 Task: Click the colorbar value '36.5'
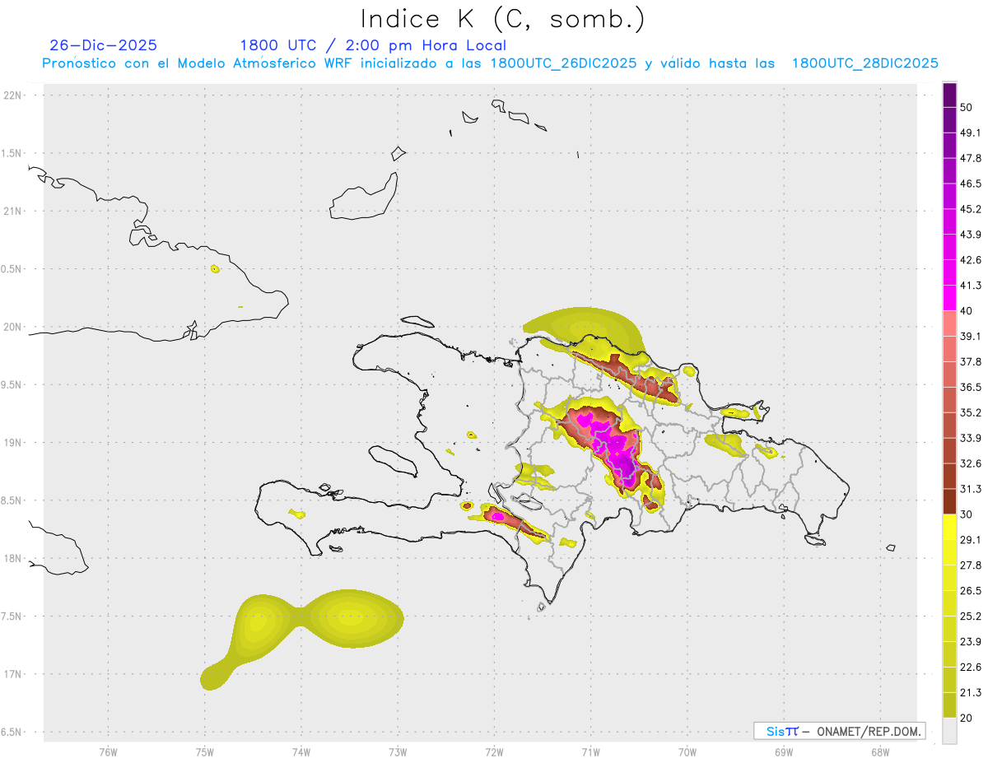[971, 387]
